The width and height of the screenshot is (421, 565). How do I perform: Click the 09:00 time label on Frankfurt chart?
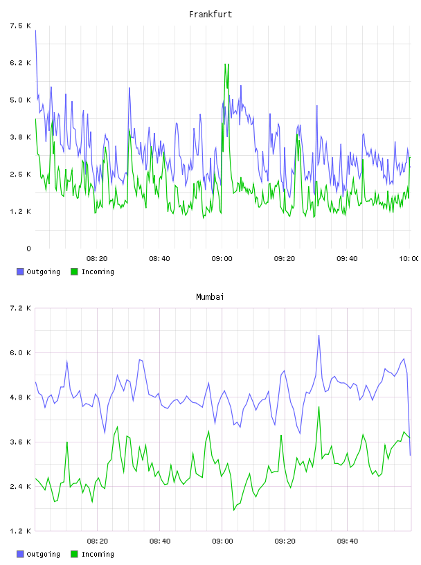222,259
